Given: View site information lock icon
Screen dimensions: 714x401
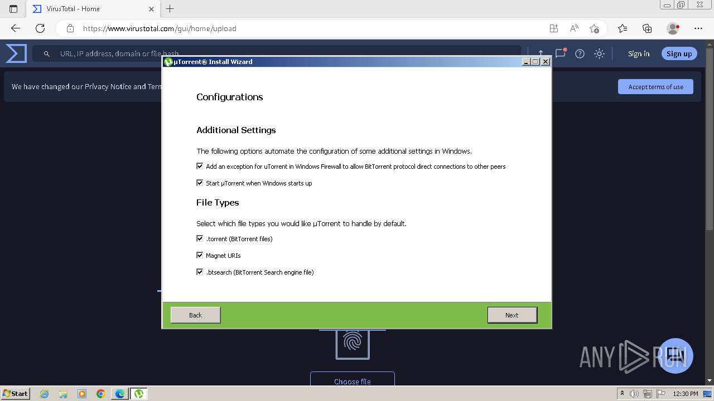Looking at the screenshot, I should (x=70, y=28).
